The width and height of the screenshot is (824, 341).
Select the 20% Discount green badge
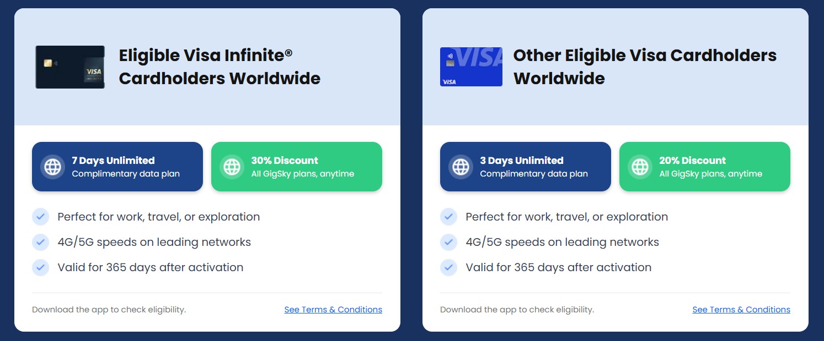click(705, 167)
